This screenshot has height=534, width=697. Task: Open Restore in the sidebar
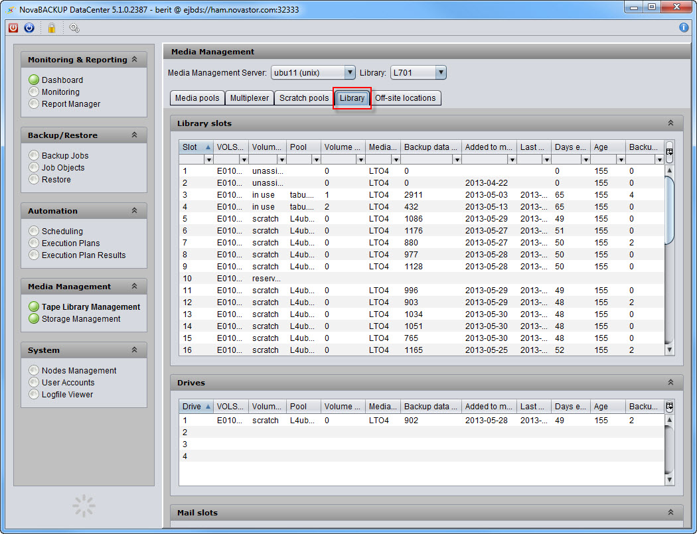pyautogui.click(x=56, y=180)
